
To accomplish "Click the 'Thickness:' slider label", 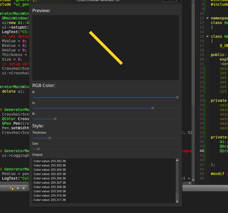I will pyautogui.click(x=40, y=132).
